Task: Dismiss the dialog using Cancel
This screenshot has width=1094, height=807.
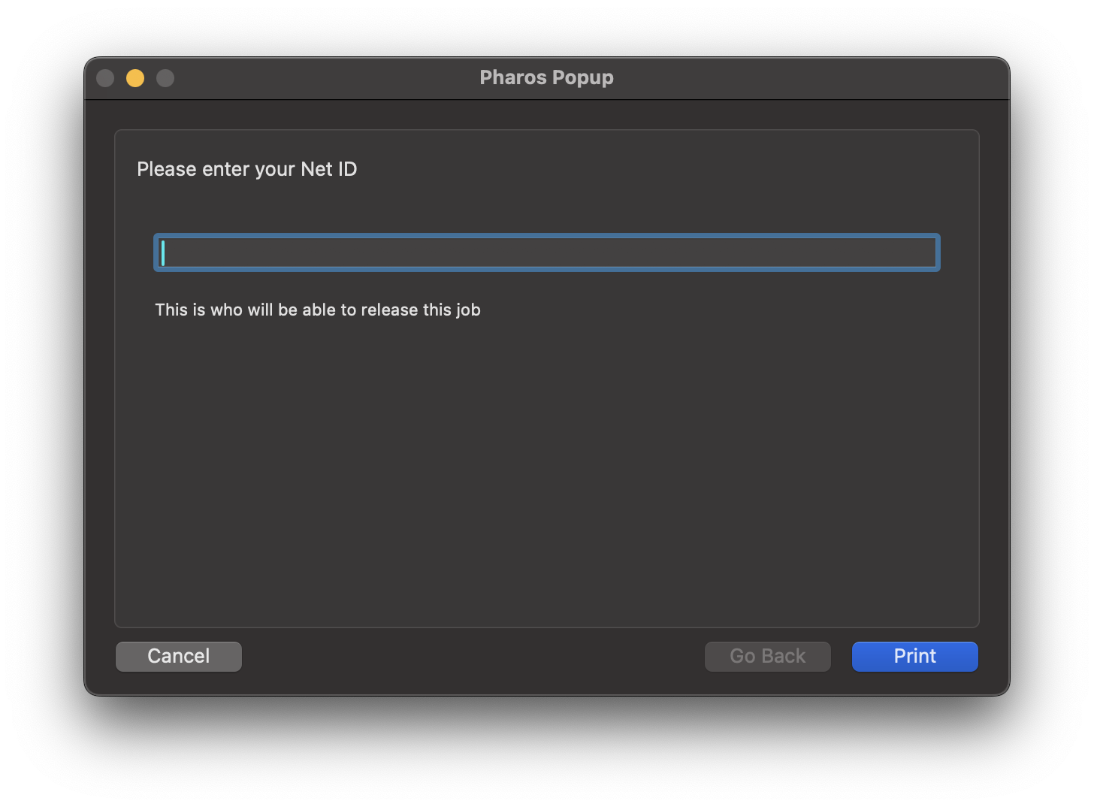Action: (x=178, y=656)
